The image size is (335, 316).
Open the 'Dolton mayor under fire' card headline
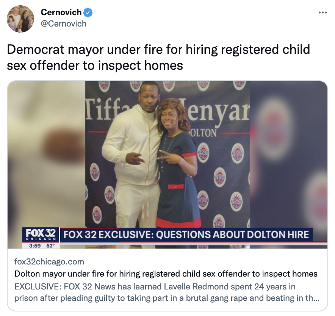(166, 274)
